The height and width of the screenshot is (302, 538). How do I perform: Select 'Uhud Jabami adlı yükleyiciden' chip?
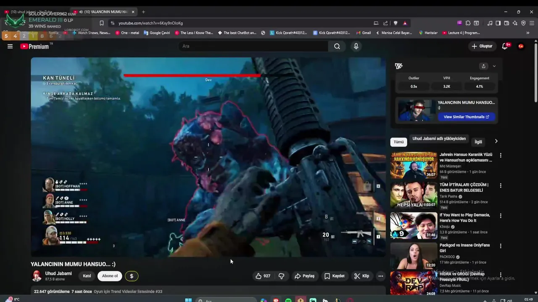(439, 139)
